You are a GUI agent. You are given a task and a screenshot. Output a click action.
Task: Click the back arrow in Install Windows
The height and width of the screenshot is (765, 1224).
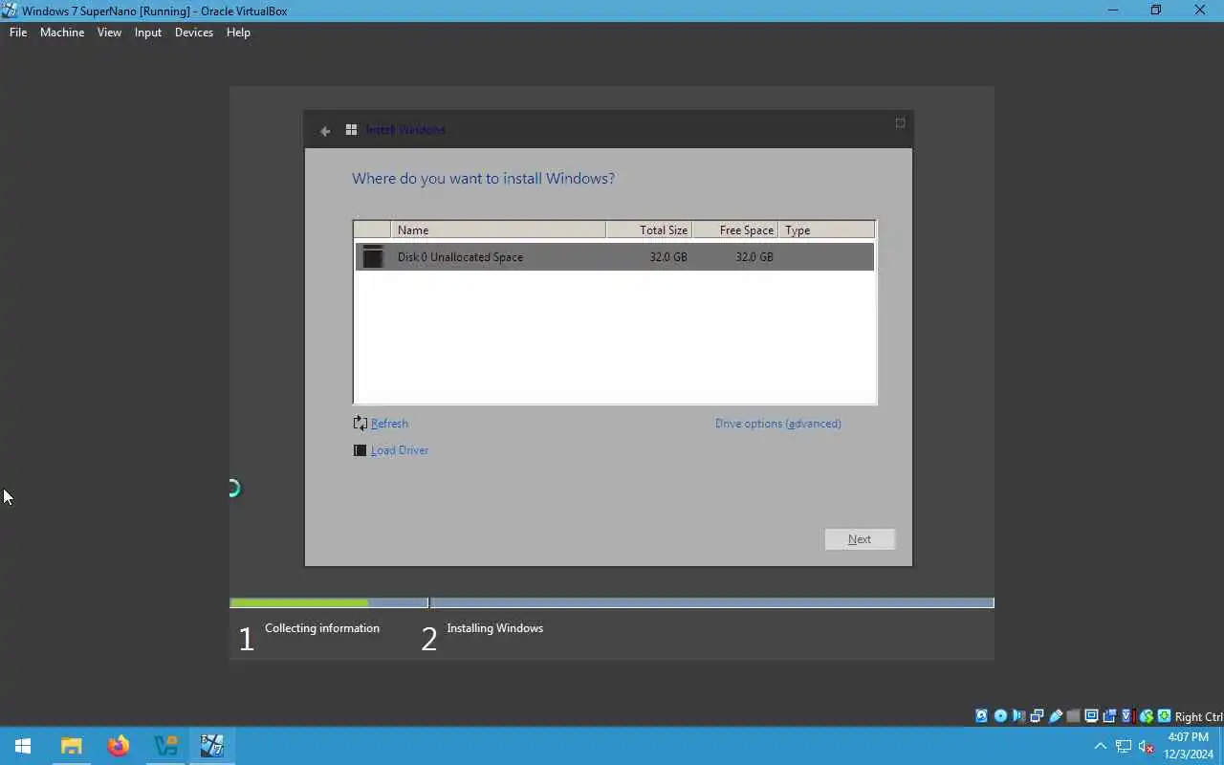[x=325, y=131]
